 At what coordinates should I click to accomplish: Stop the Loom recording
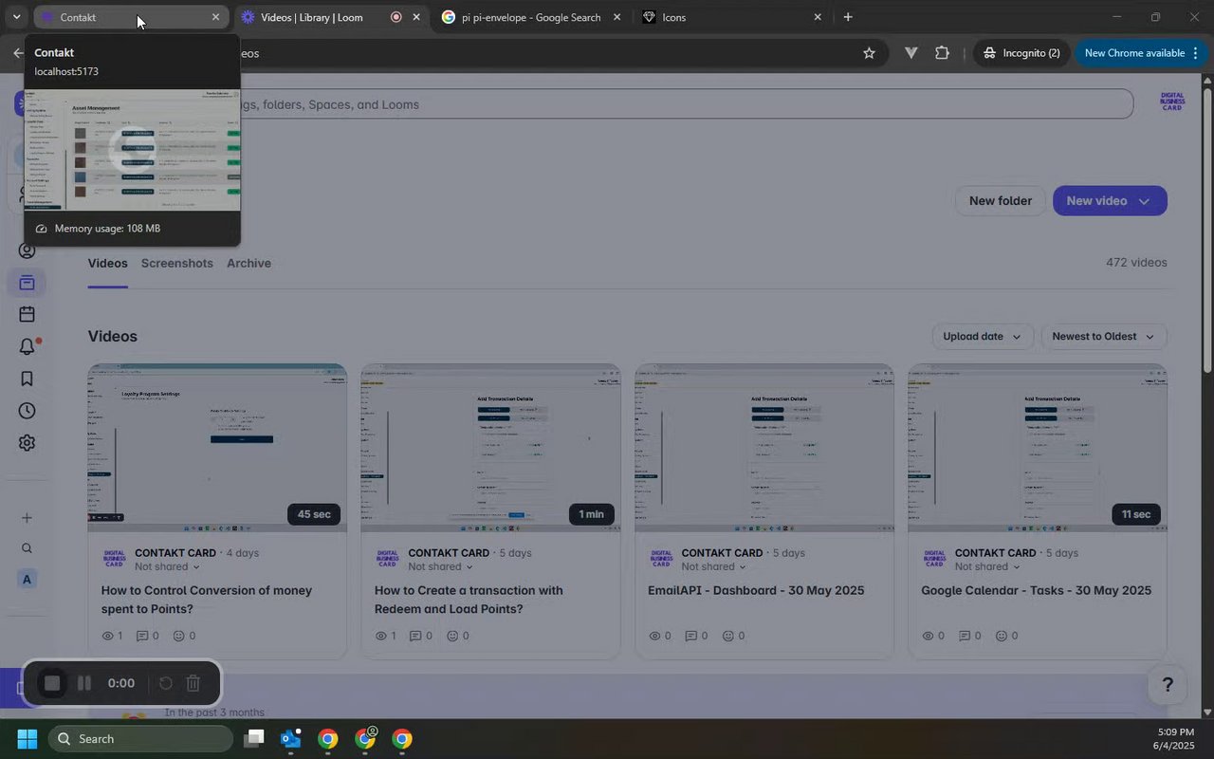tap(52, 683)
